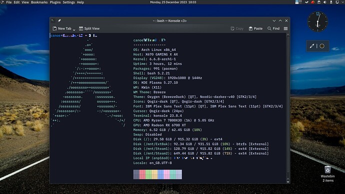Click the 'Memory: 6.52 GiB / 62.45 GiB' line

(167, 130)
